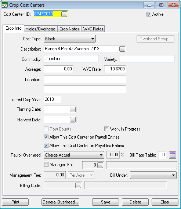Open Harvest Date calendar picker button
The image size is (181, 209).
coord(73,120)
